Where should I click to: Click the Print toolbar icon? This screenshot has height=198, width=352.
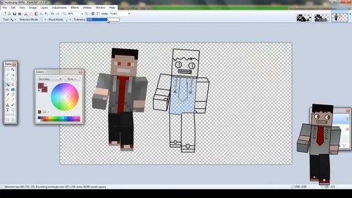(20, 14)
